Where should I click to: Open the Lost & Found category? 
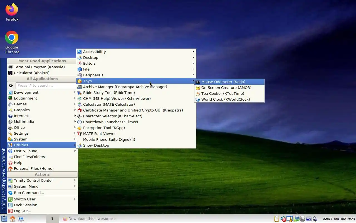42,151
